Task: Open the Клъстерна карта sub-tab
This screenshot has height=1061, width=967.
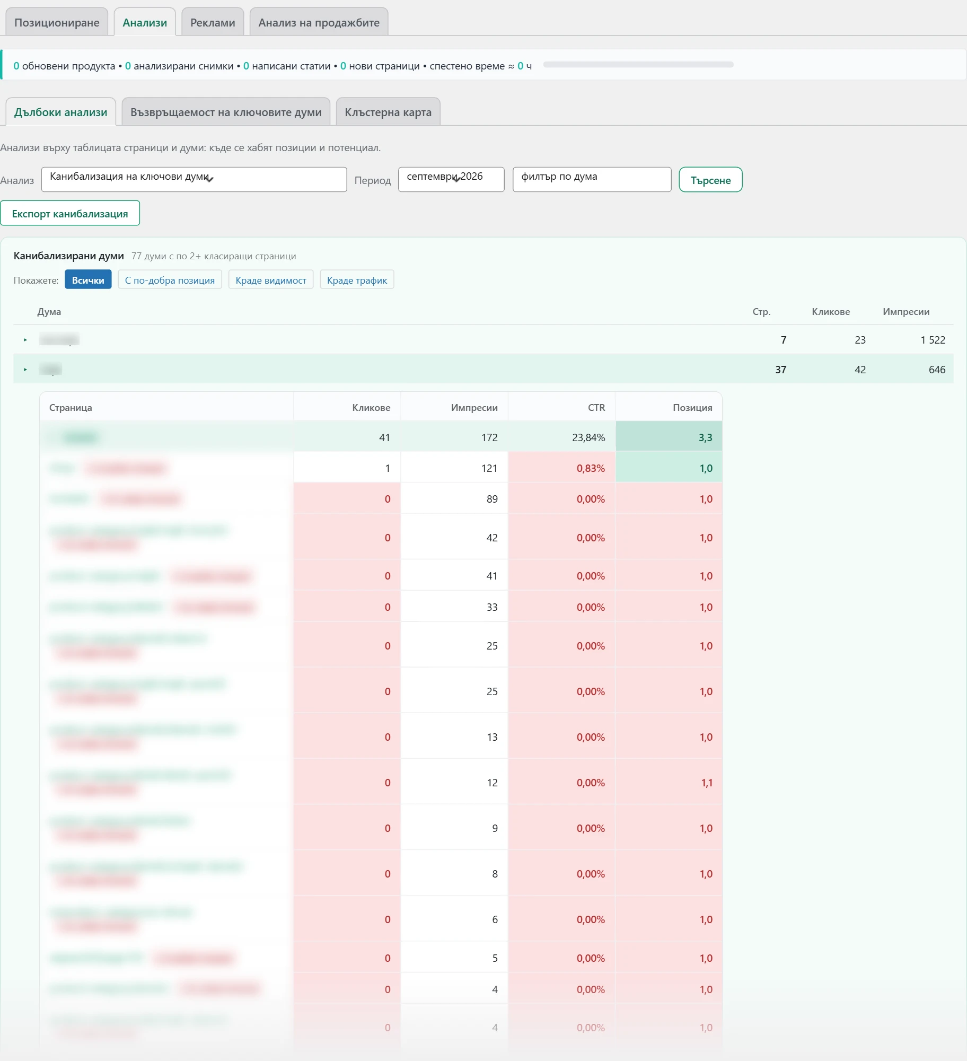Action: click(388, 112)
